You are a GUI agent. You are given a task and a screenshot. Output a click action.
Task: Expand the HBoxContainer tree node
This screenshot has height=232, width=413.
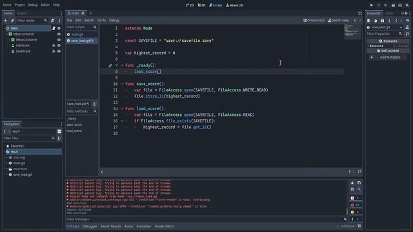coord(10,40)
